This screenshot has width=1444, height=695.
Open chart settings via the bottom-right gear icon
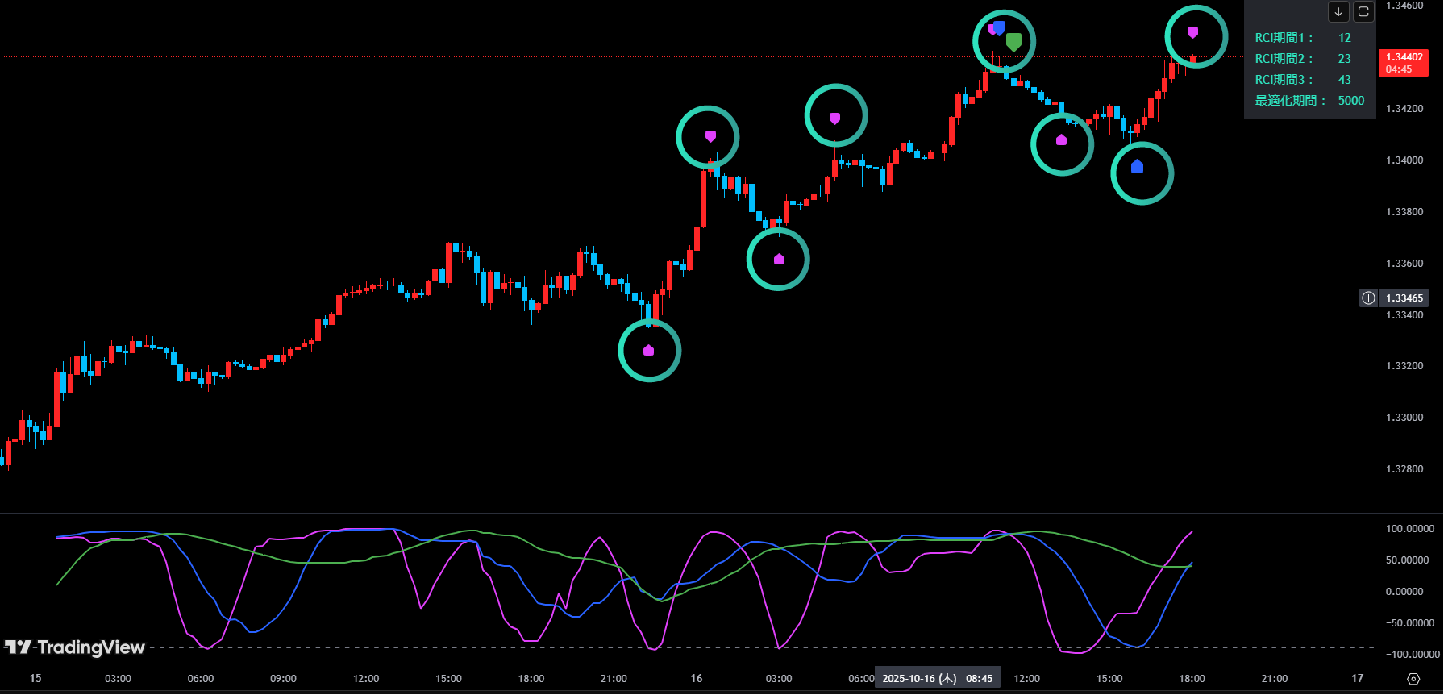pos(1413,679)
